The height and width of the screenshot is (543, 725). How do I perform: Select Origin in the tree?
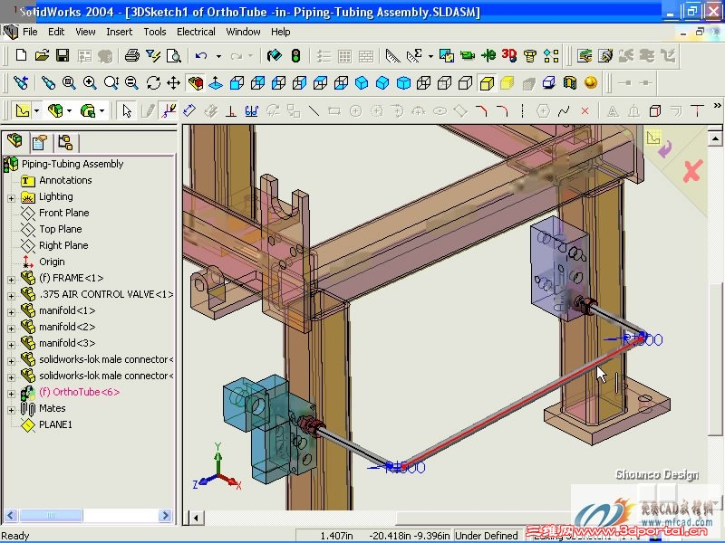click(x=52, y=262)
